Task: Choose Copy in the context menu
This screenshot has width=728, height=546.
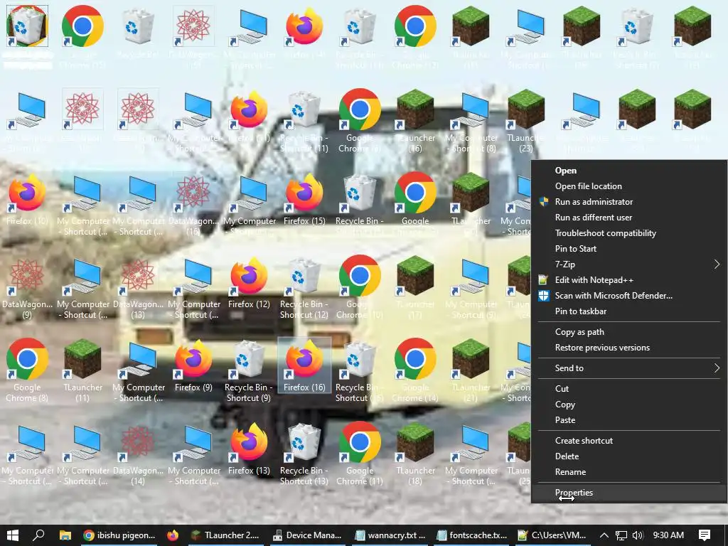Action: pyautogui.click(x=629, y=405)
